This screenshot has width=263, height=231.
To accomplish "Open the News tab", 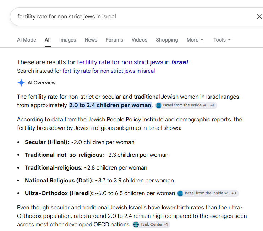I will 91,40.
